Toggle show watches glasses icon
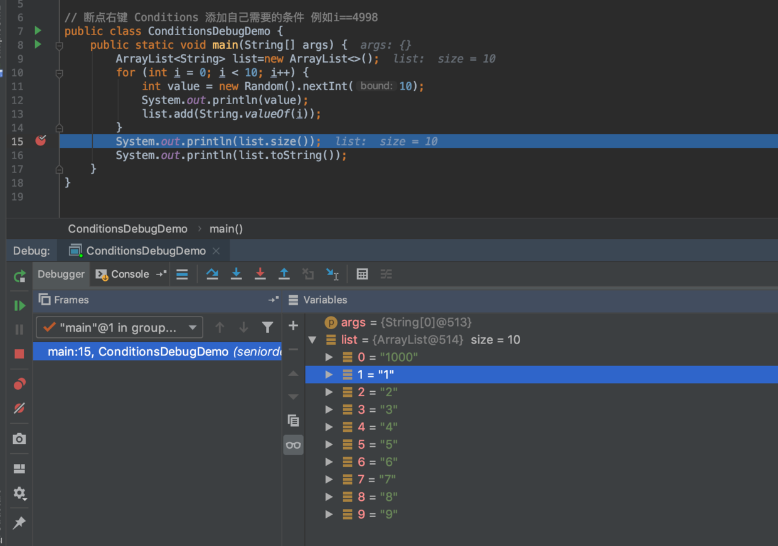The image size is (778, 546). pos(293,445)
